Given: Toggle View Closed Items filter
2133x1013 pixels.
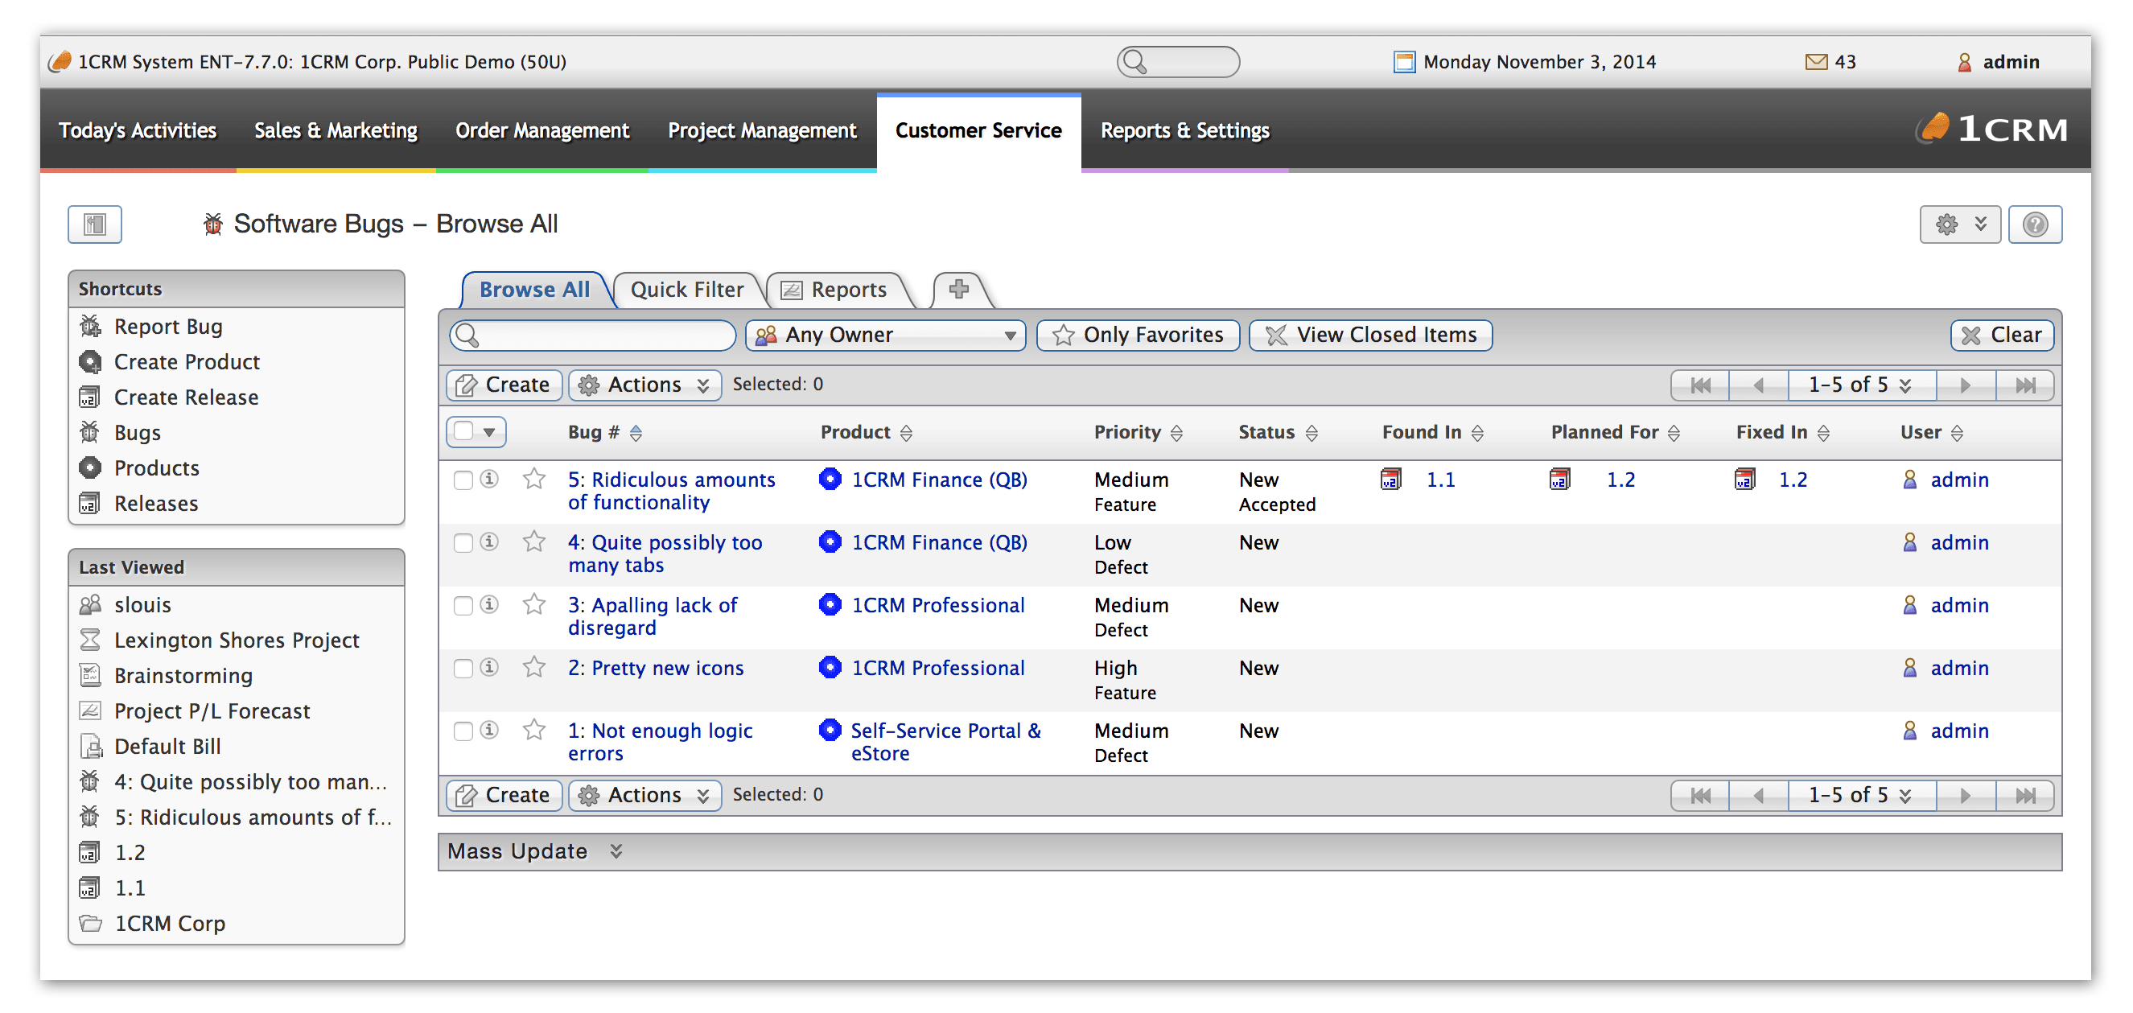Looking at the screenshot, I should pos(1370,336).
